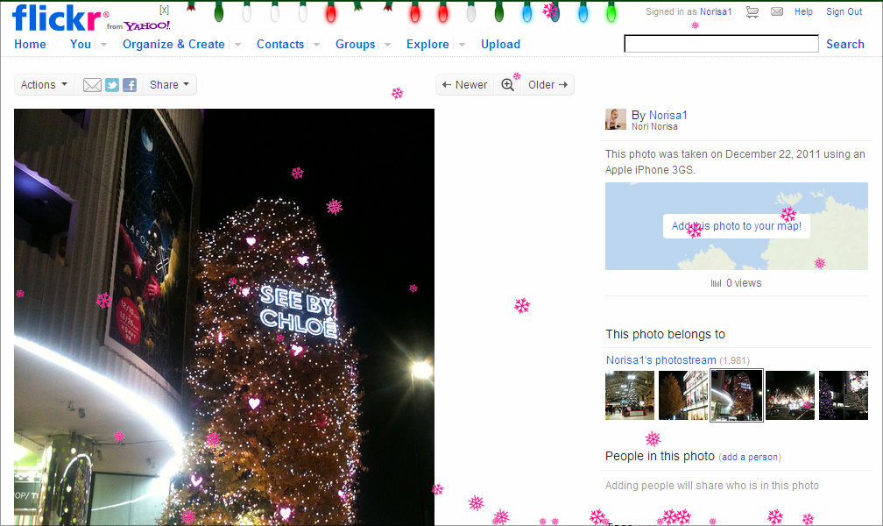
Task: Click the 0 views text
Action: click(x=744, y=283)
